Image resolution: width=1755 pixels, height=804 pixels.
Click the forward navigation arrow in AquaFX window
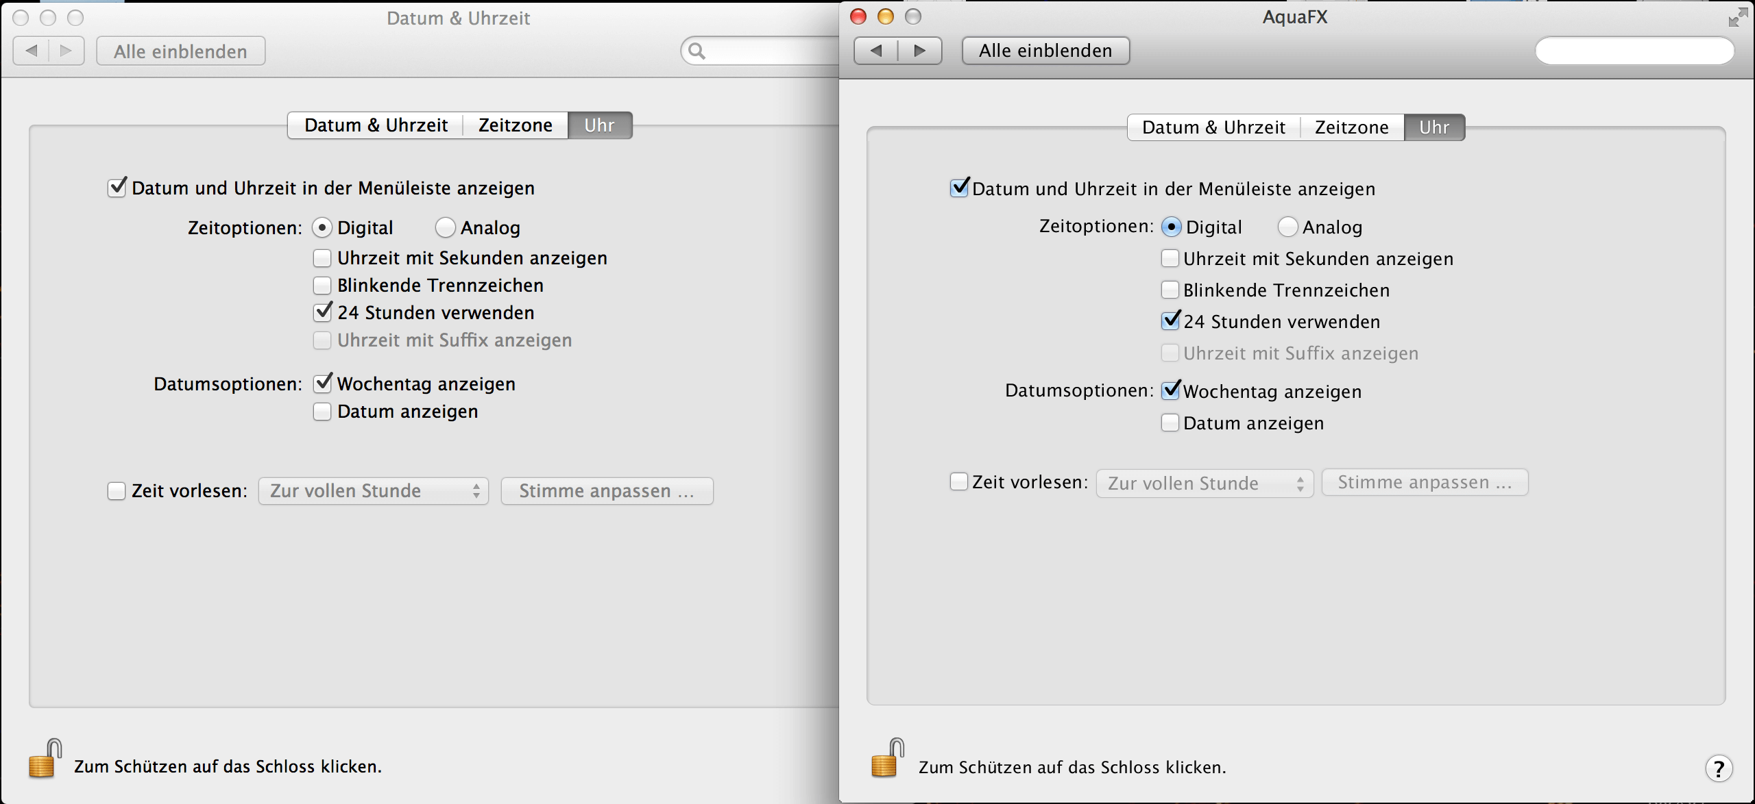point(919,50)
